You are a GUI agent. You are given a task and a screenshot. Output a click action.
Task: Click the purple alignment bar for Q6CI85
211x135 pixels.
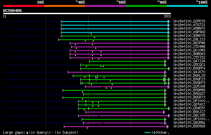pyautogui.click(x=123, y=116)
